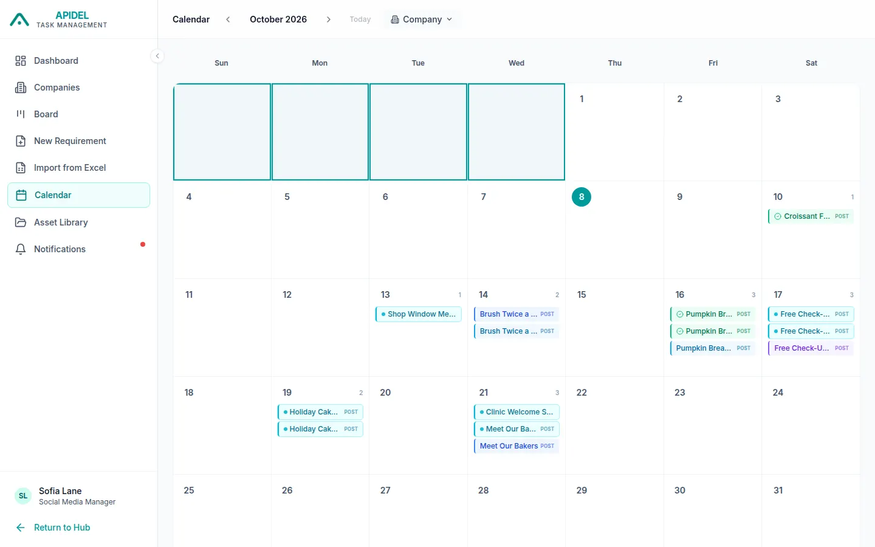The width and height of the screenshot is (875, 547).
Task: Open the Meet Our Ba... event
Action: 516,429
